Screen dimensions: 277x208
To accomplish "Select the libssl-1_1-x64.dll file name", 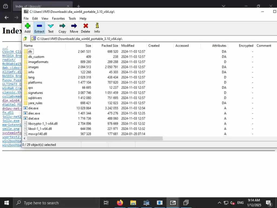I will (40, 129).
